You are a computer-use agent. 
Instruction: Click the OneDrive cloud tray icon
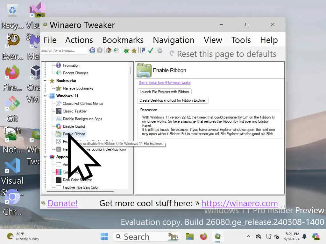pyautogui.click(x=259, y=236)
